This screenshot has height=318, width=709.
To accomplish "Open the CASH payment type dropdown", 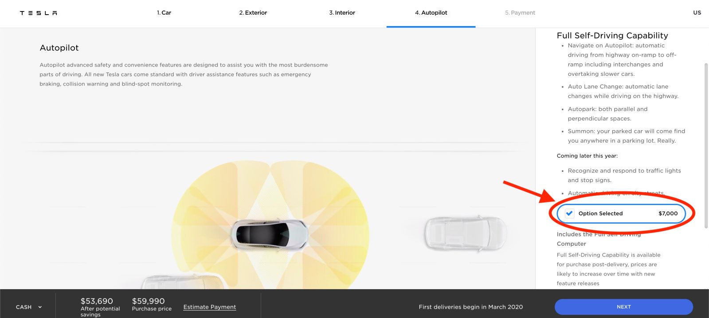I will [x=24, y=307].
